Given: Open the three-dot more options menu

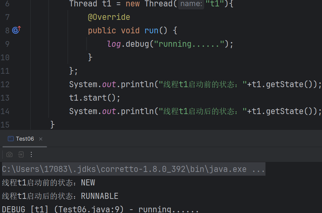Looking at the screenshot, I should click(31, 154).
